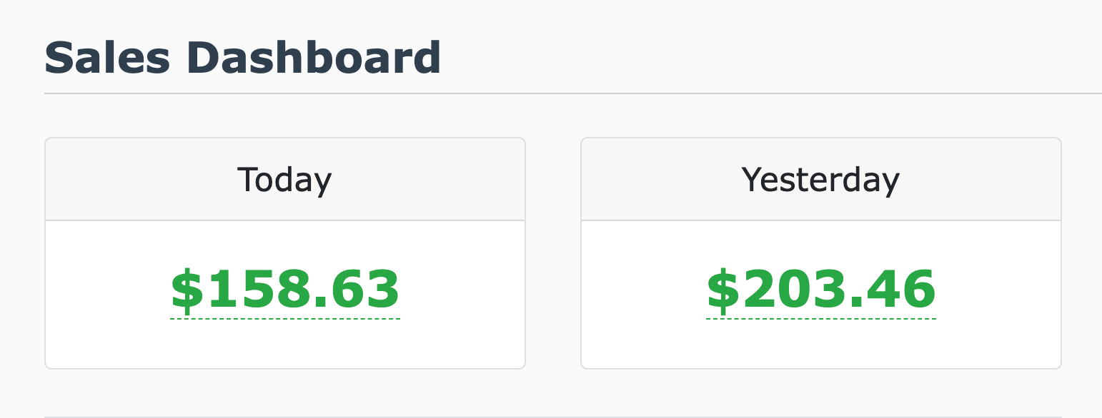The image size is (1102, 418).
Task: Click the dollar sign in today's amount
Action: (x=187, y=290)
